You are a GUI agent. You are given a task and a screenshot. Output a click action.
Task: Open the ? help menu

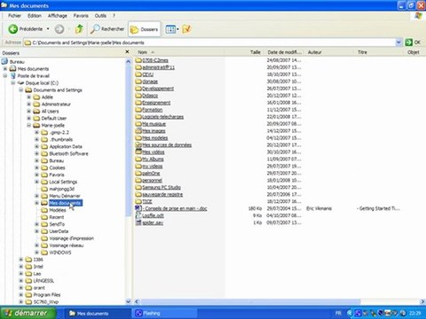coord(114,16)
